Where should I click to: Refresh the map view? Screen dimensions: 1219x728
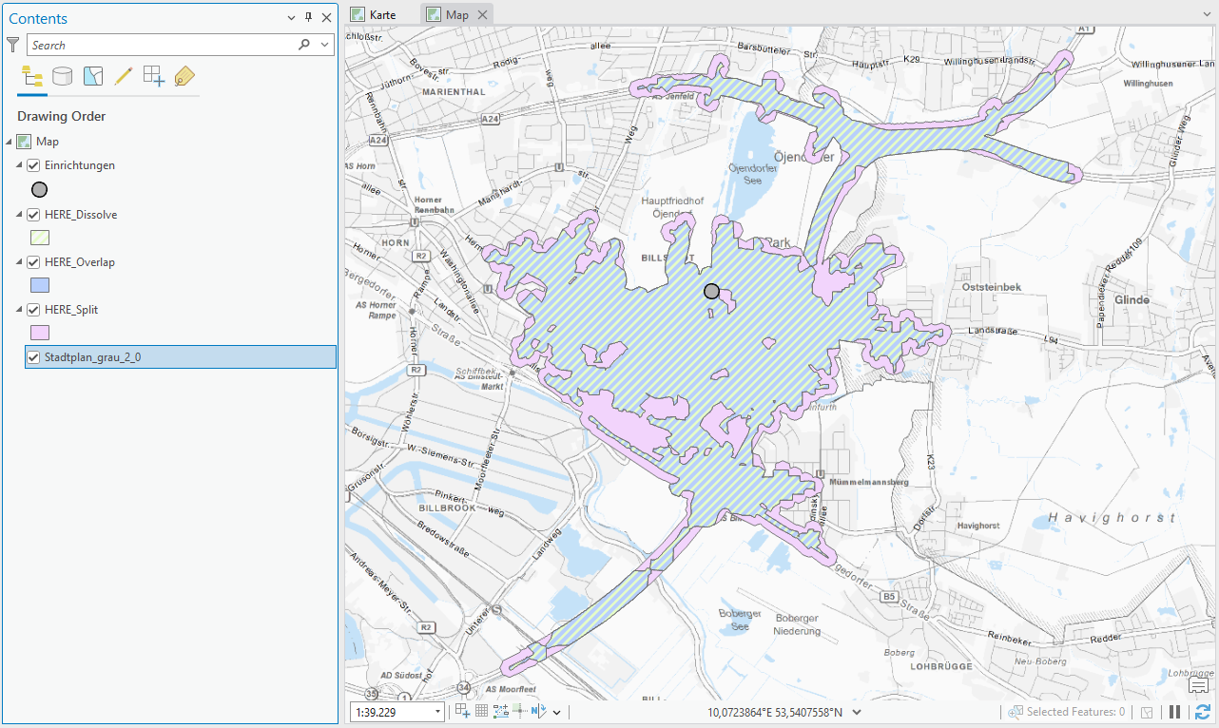click(1203, 712)
